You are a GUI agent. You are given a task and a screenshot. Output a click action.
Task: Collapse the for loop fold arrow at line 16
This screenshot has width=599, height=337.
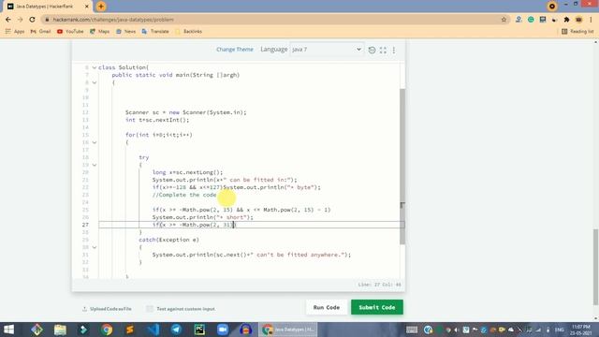tap(95, 142)
